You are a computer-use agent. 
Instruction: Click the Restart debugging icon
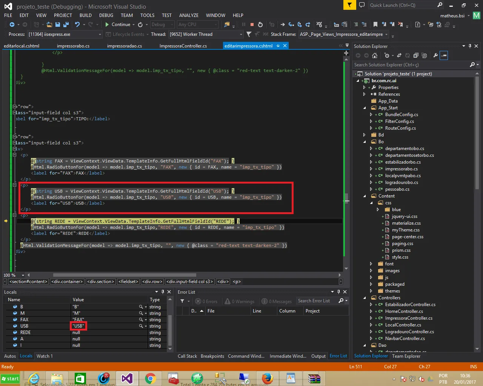pos(260,25)
